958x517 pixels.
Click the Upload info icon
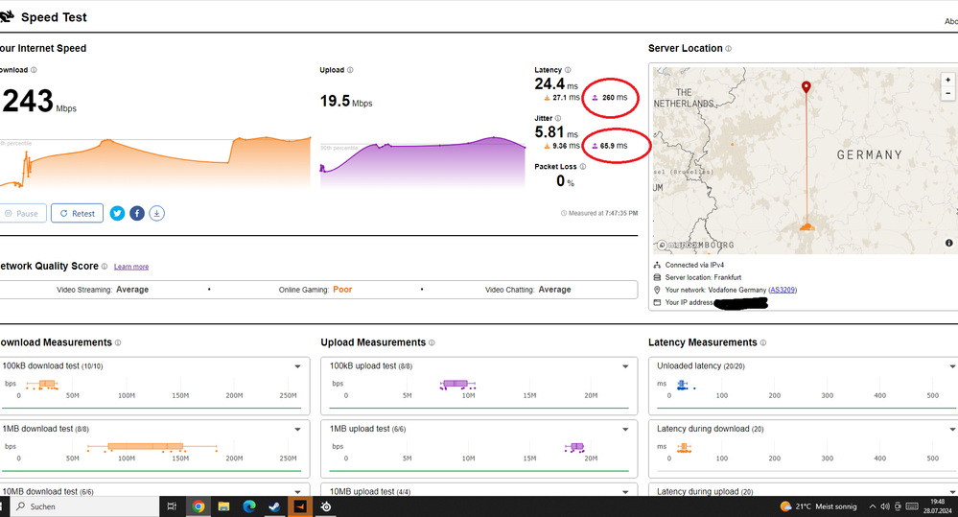click(350, 70)
